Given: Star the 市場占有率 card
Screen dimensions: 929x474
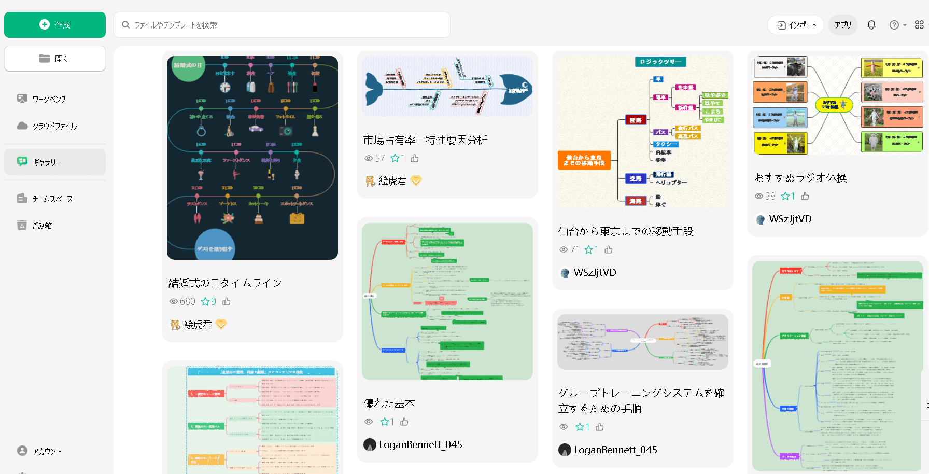Looking at the screenshot, I should (x=395, y=158).
